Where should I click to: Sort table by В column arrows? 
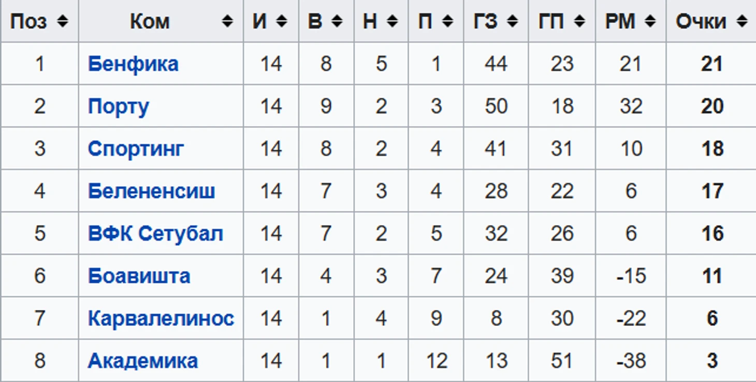pyautogui.click(x=337, y=22)
